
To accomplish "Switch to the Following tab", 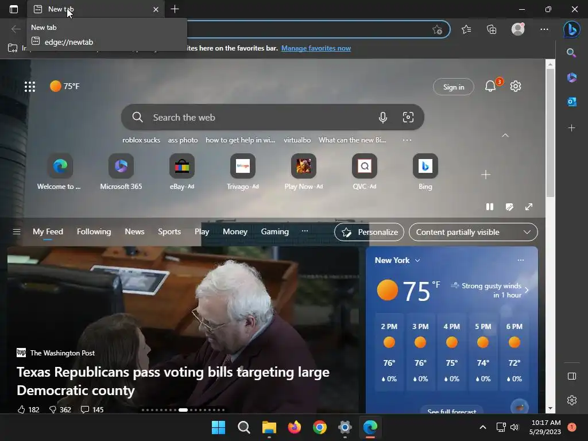I will point(94,232).
